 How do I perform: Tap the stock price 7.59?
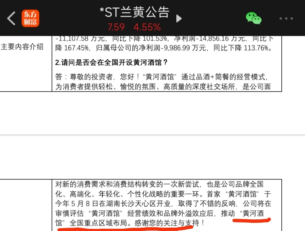[116, 27]
